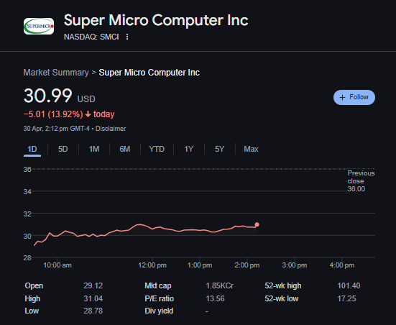The height and width of the screenshot is (325, 396).
Task: Select the YTD chart range
Action: (x=157, y=149)
